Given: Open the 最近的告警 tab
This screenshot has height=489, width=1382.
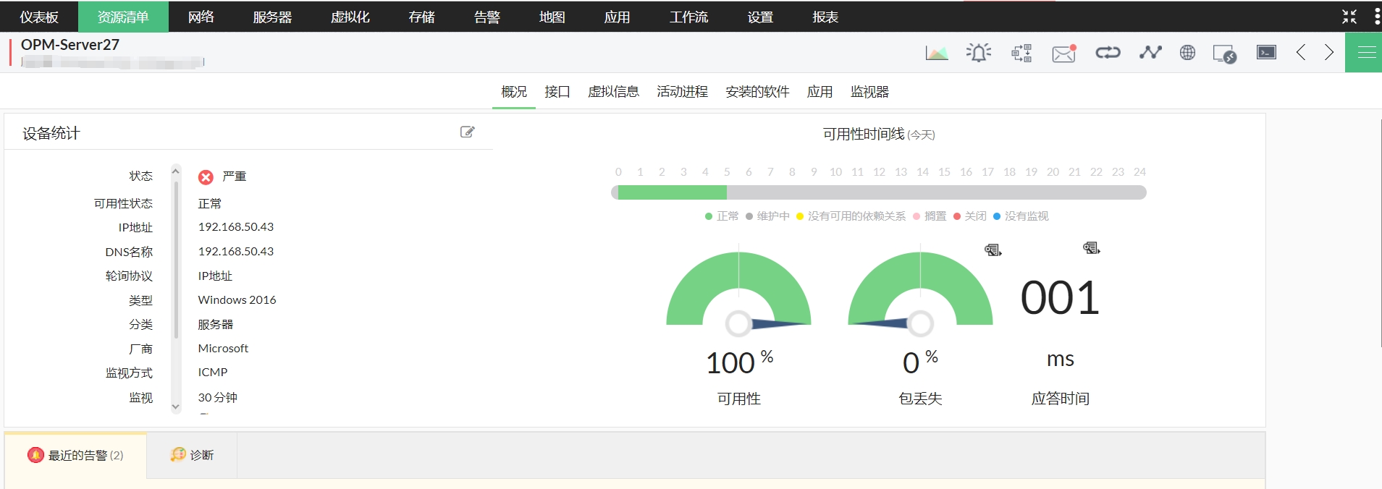Looking at the screenshot, I should point(76,455).
